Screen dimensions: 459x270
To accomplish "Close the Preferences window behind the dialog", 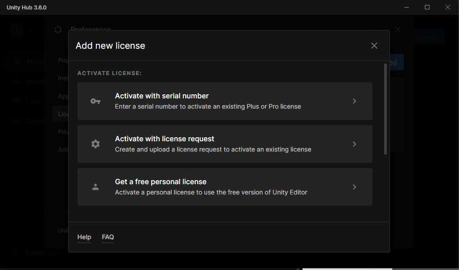I will point(398,30).
